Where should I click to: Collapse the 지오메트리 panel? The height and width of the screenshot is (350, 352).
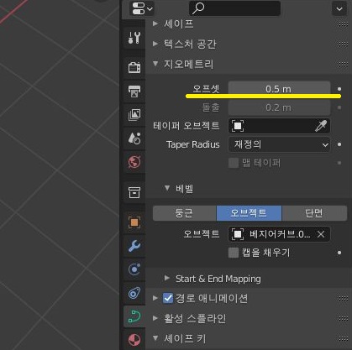[155, 64]
